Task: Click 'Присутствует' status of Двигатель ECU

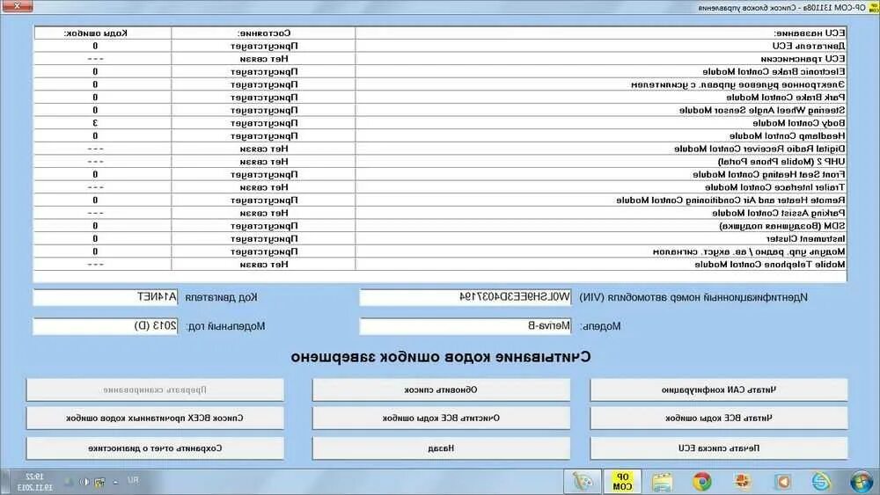Action: pos(264,46)
